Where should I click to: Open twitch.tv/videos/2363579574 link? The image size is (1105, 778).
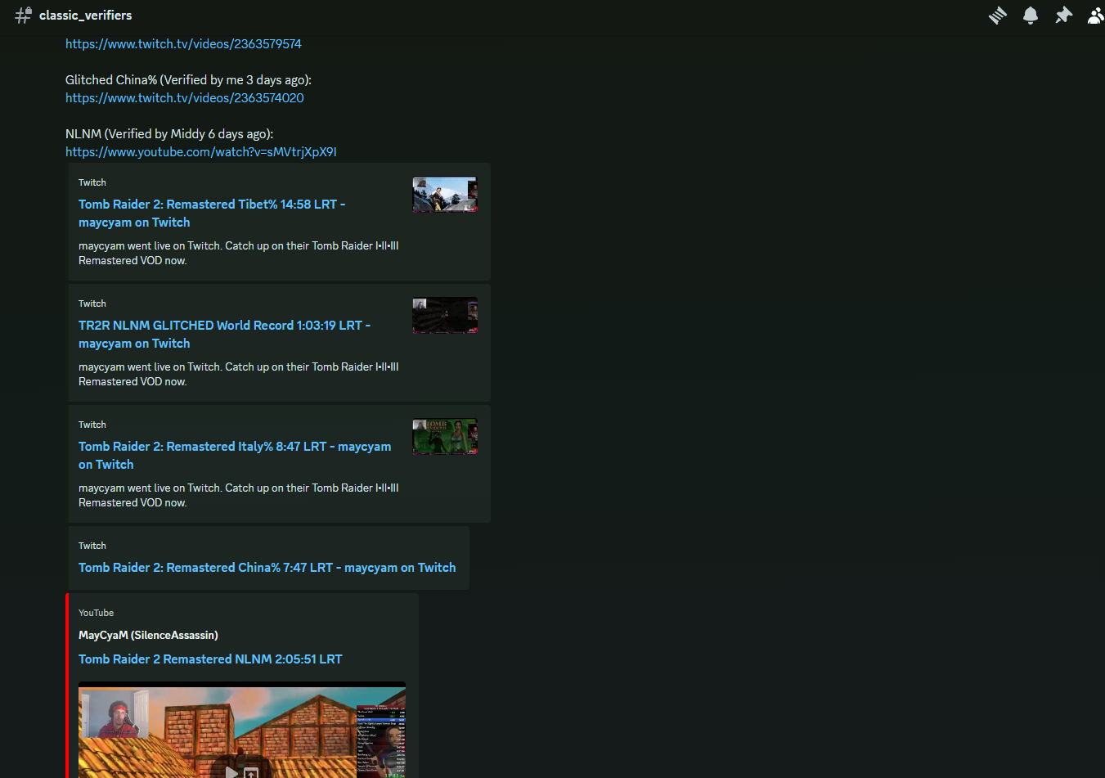click(x=183, y=44)
